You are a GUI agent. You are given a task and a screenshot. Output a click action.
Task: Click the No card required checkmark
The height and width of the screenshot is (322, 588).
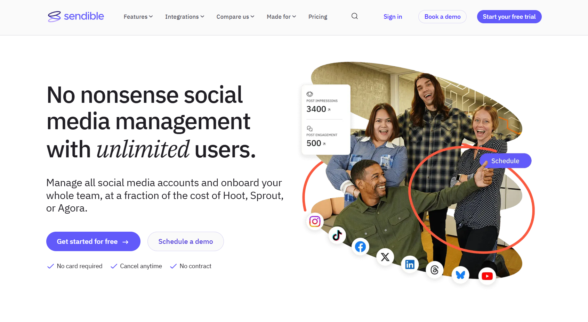tap(50, 266)
